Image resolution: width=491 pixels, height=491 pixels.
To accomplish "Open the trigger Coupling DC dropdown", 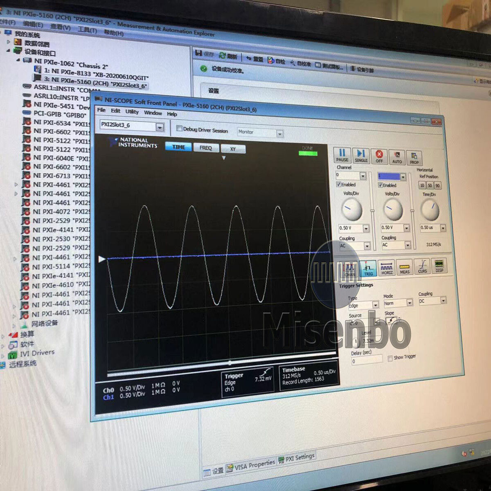I will tap(443, 300).
